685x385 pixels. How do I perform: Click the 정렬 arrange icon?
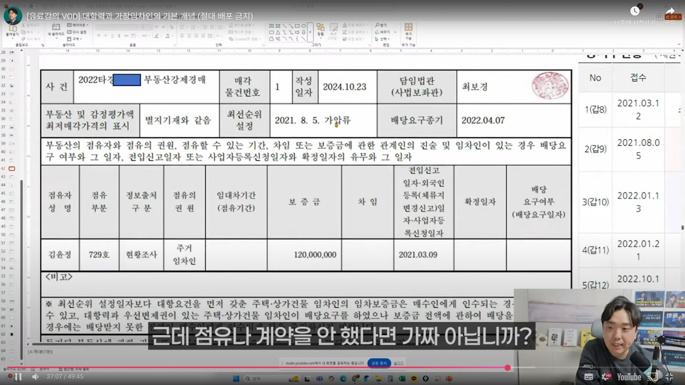pyautogui.click(x=320, y=27)
